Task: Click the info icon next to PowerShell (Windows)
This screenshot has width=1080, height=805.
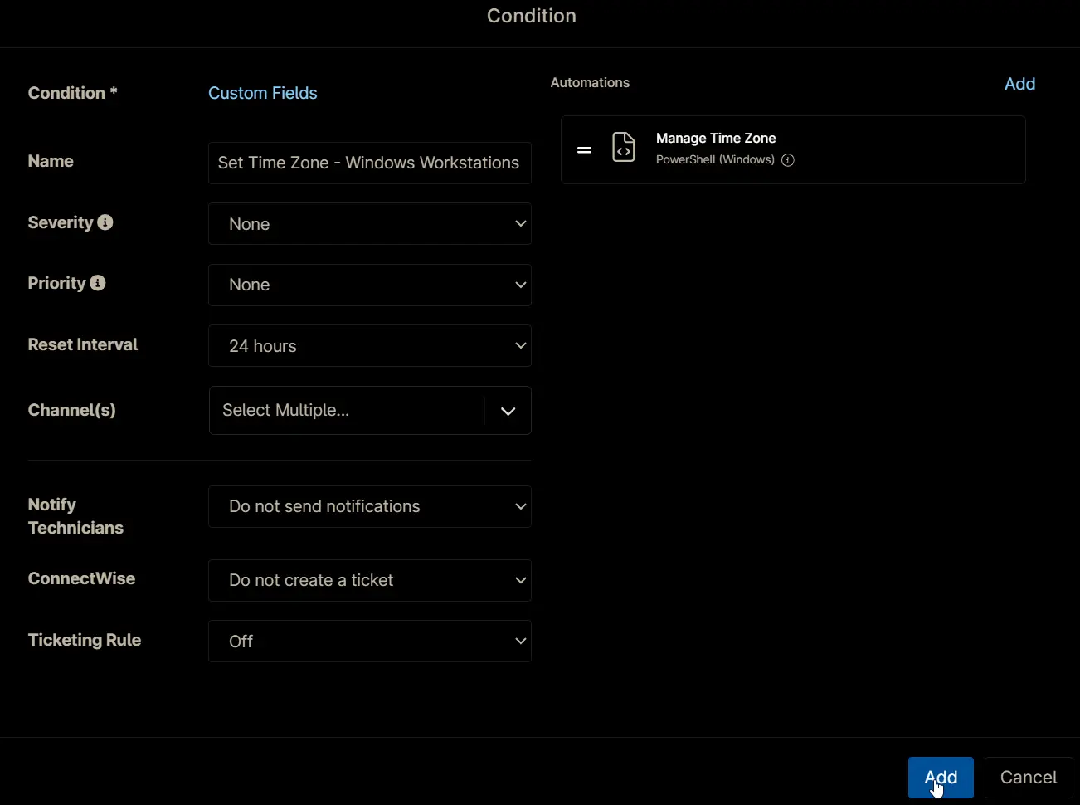Action: 788,160
